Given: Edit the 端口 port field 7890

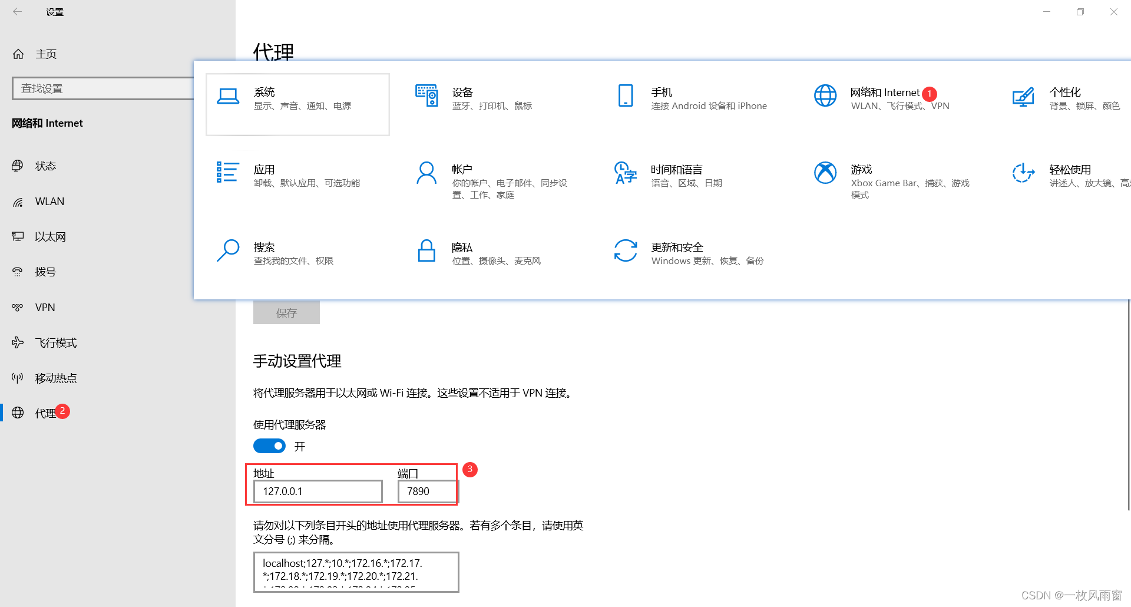Looking at the screenshot, I should pyautogui.click(x=428, y=491).
